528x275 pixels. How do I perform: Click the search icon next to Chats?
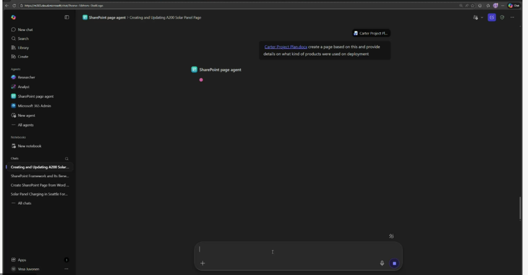67,159
